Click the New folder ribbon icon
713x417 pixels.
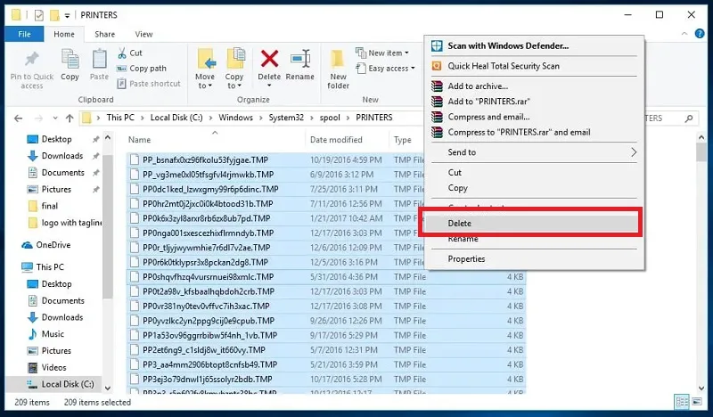pos(338,59)
